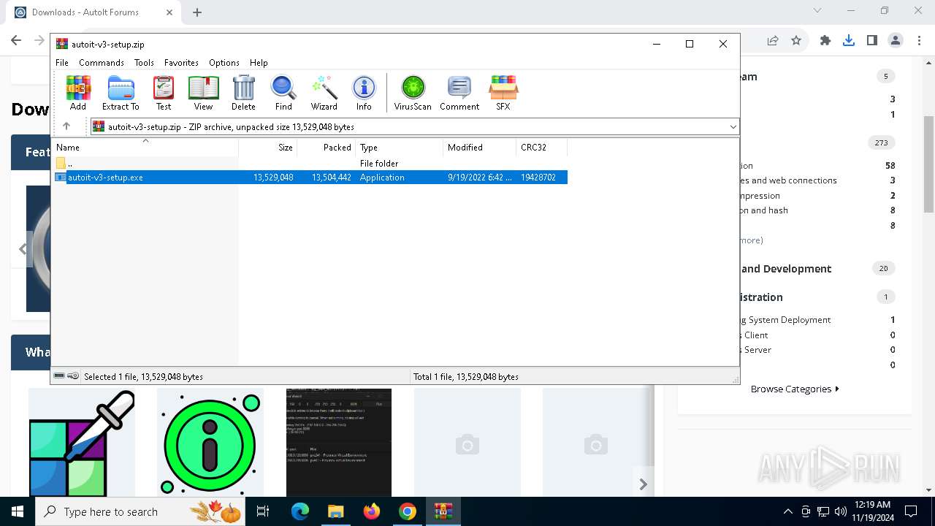Click the drive icon in status bar
The height and width of the screenshot is (526, 935).
click(59, 376)
